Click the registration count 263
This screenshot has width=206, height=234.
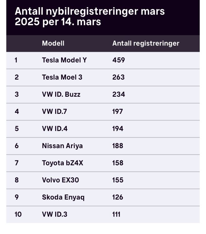(x=118, y=77)
